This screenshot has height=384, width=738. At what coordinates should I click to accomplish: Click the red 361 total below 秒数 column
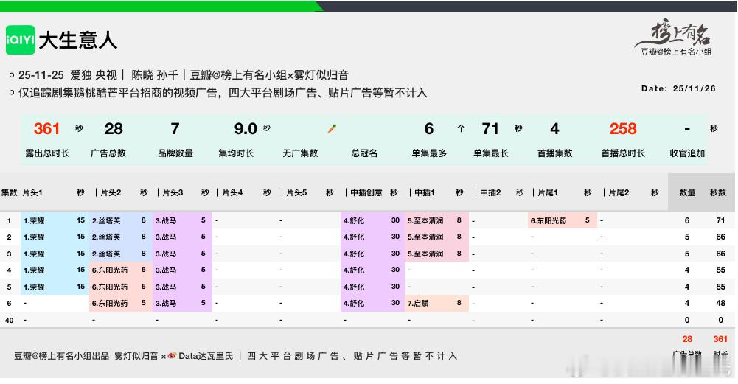pos(720,339)
